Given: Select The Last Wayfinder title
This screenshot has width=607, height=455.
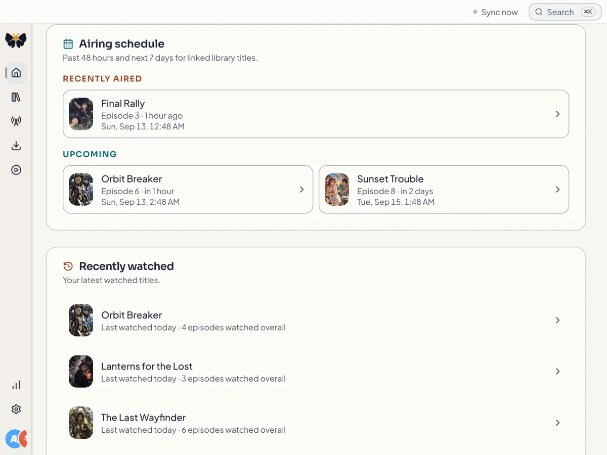Looking at the screenshot, I should point(144,418).
